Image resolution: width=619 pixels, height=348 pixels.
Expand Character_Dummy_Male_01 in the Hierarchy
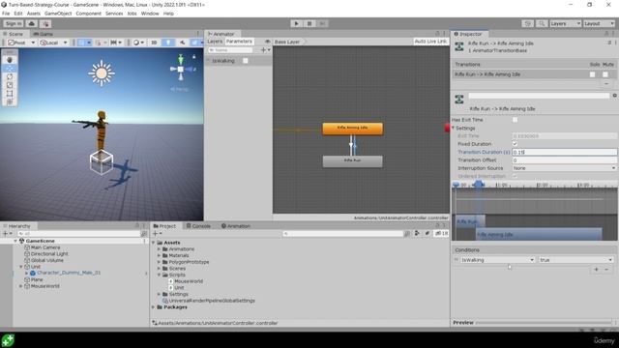[27, 273]
